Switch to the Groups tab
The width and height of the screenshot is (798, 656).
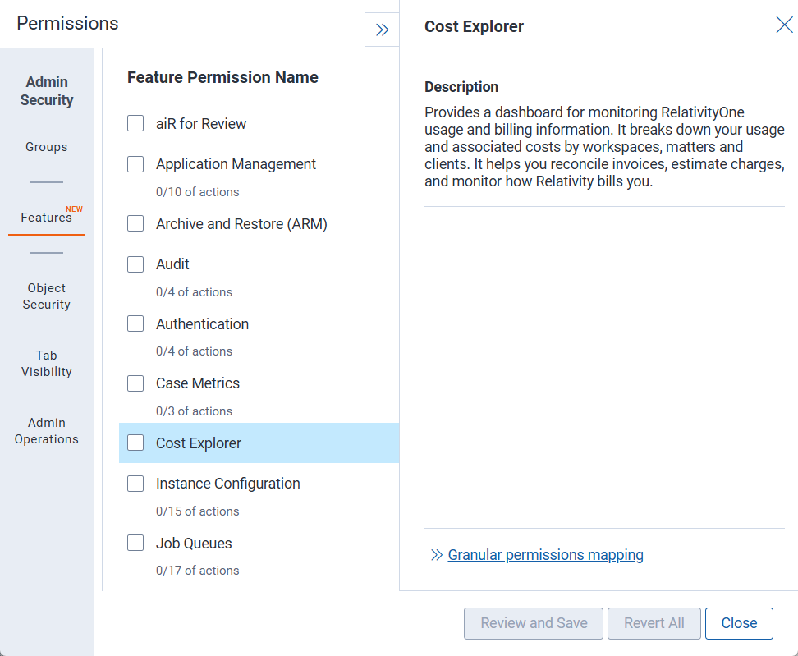46,147
